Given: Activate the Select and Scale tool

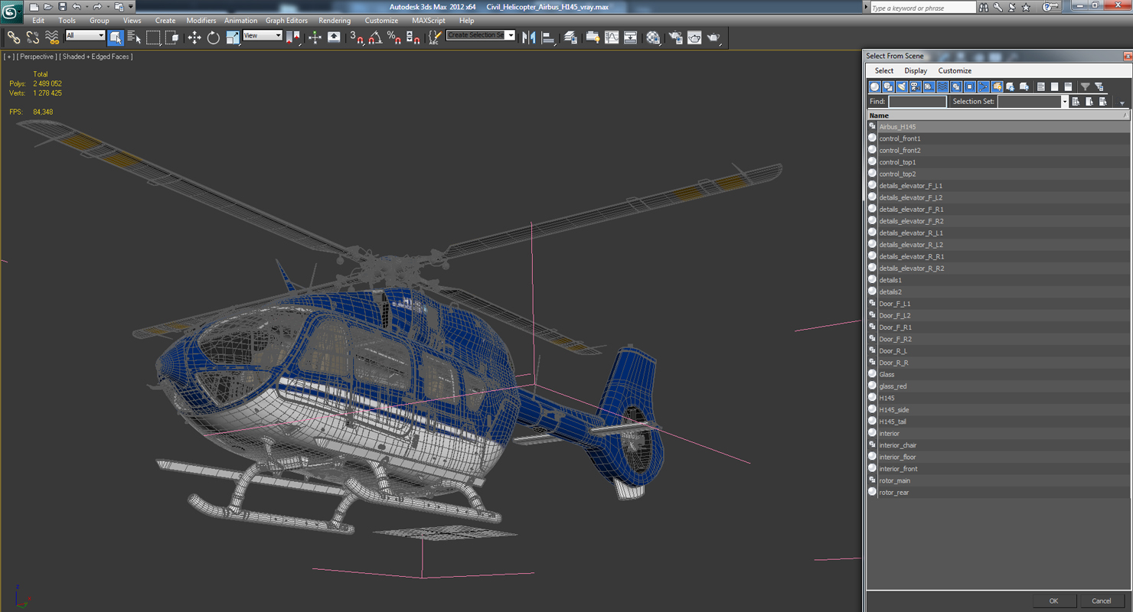Looking at the screenshot, I should pyautogui.click(x=233, y=37).
